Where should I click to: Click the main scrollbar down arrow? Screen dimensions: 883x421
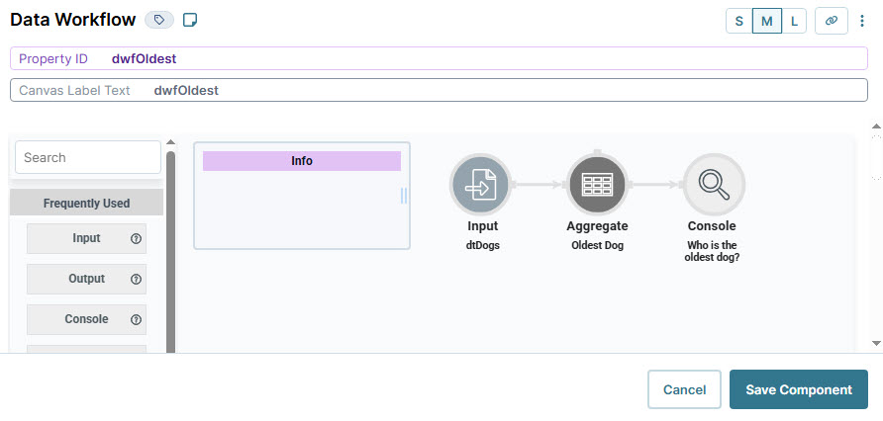pos(876,343)
